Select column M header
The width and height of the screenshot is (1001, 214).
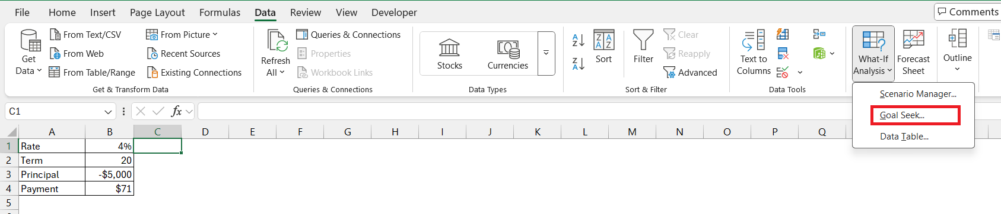(x=632, y=132)
